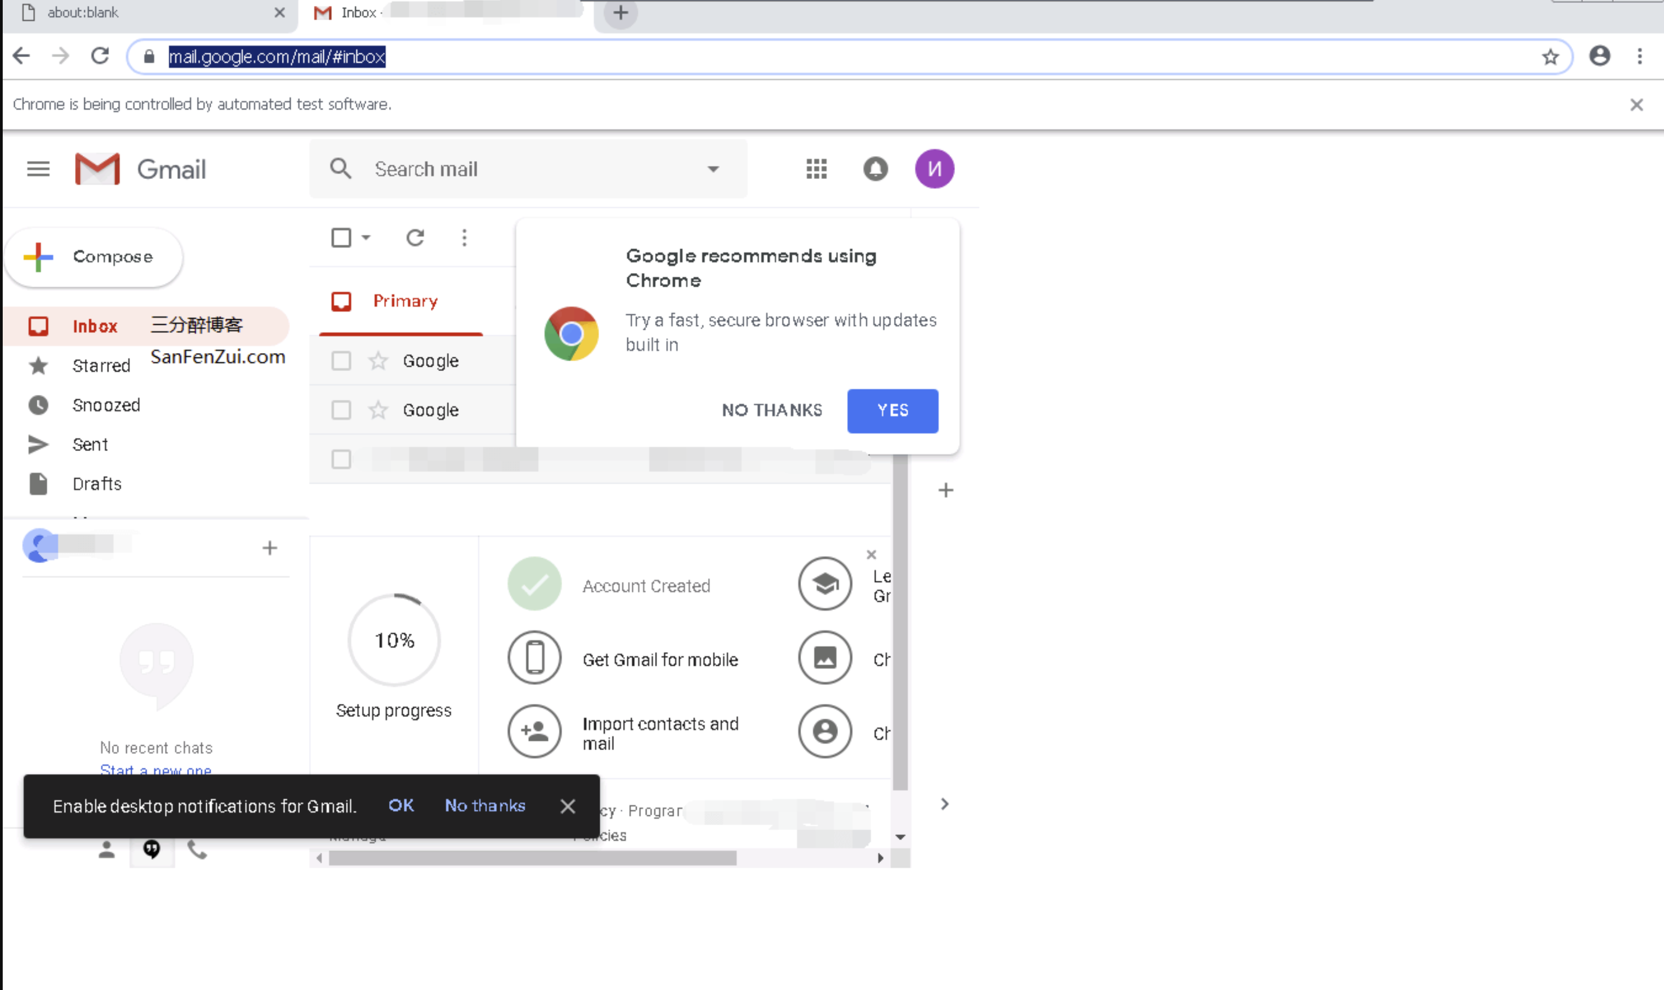Close the setup progress panel

coord(871,554)
